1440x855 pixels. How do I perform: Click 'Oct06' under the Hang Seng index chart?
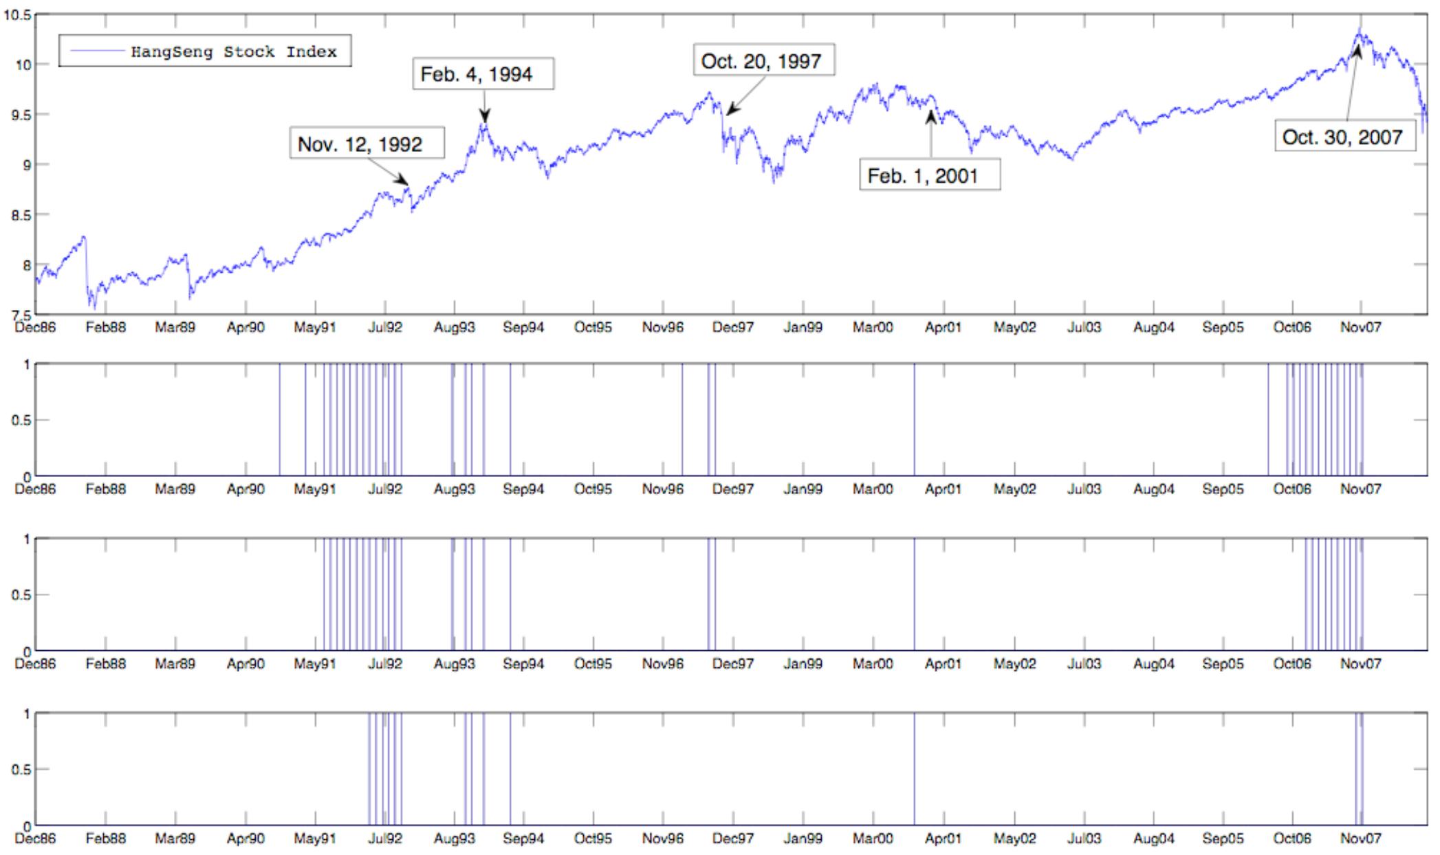1292,328
